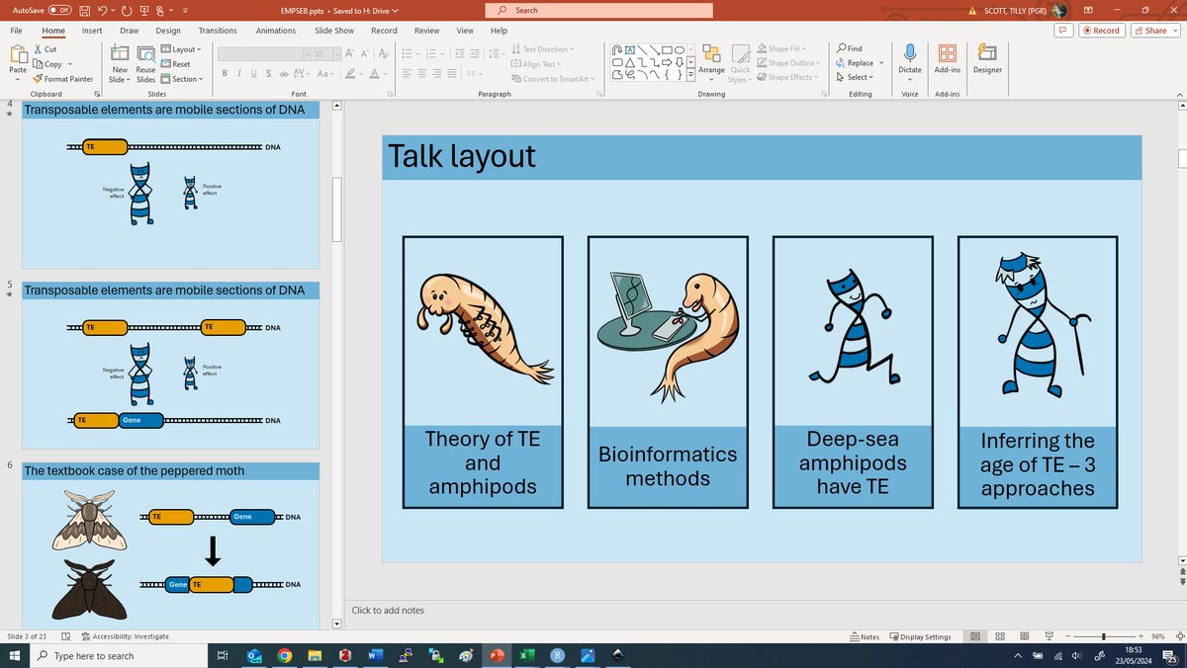The image size is (1187, 668).
Task: Open the Select dropdown in Editing
Action: tap(856, 77)
